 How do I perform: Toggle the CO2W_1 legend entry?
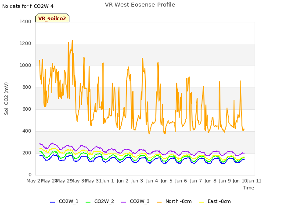[64, 201]
